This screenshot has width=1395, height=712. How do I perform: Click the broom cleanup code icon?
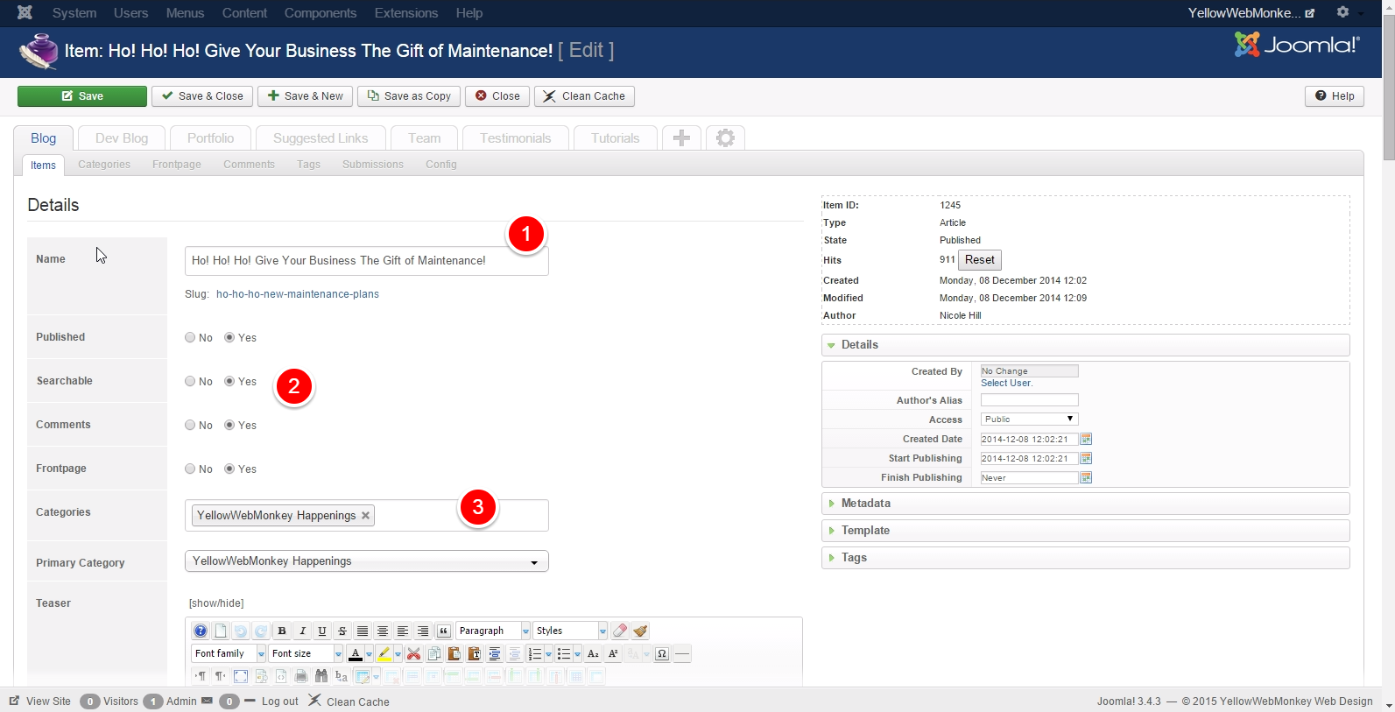pos(640,631)
